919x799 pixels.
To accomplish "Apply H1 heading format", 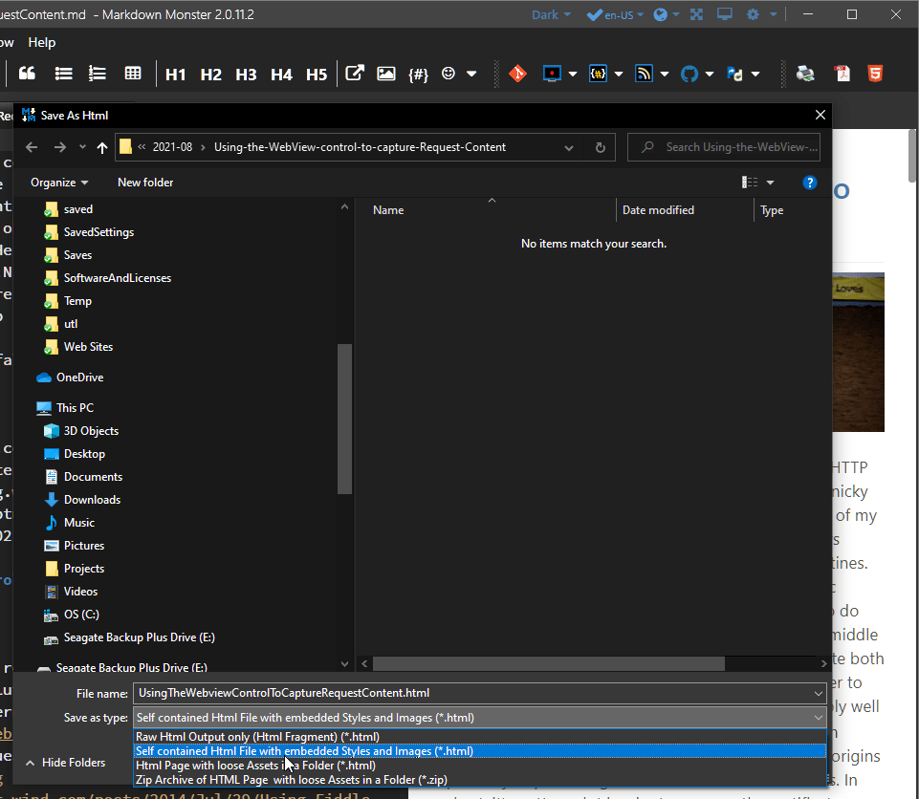I will [175, 75].
